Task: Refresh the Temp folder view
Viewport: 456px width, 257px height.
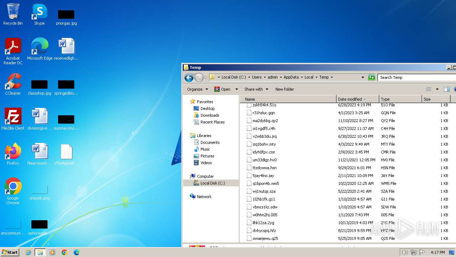Action: pyautogui.click(x=372, y=77)
